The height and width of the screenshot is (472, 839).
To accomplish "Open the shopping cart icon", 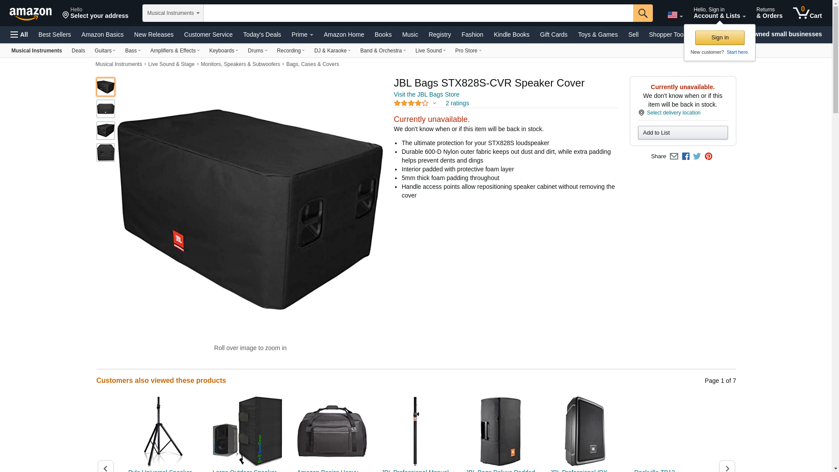I will [x=807, y=13].
